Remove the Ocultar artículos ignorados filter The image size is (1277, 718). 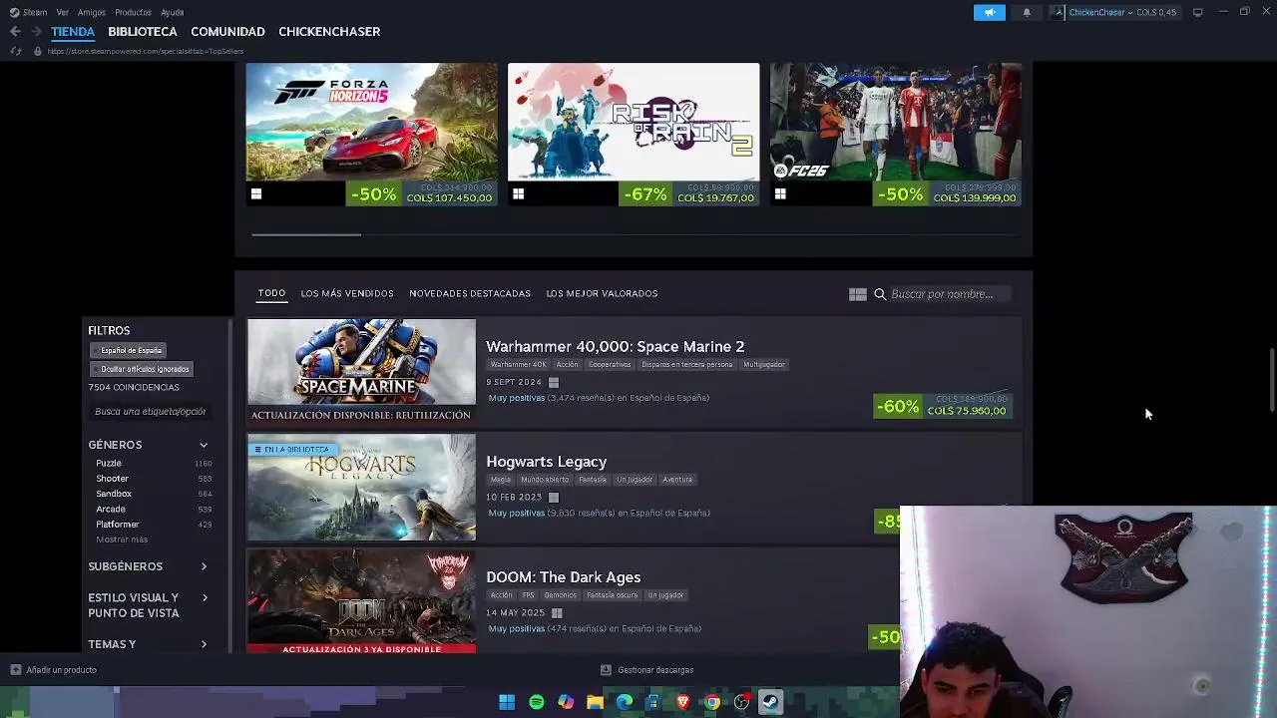point(141,369)
